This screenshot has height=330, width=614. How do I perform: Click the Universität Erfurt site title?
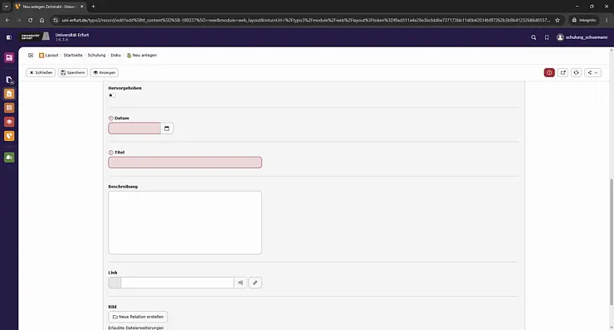point(72,35)
